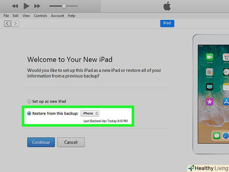Viewport: 229px width, 172px height.
Task: Go back with the left arrow button
Action: (x=7, y=23)
